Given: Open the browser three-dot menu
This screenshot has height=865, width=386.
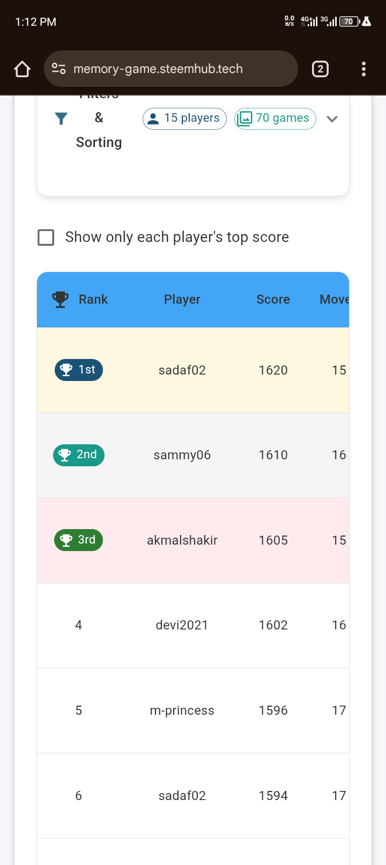Looking at the screenshot, I should coord(363,69).
